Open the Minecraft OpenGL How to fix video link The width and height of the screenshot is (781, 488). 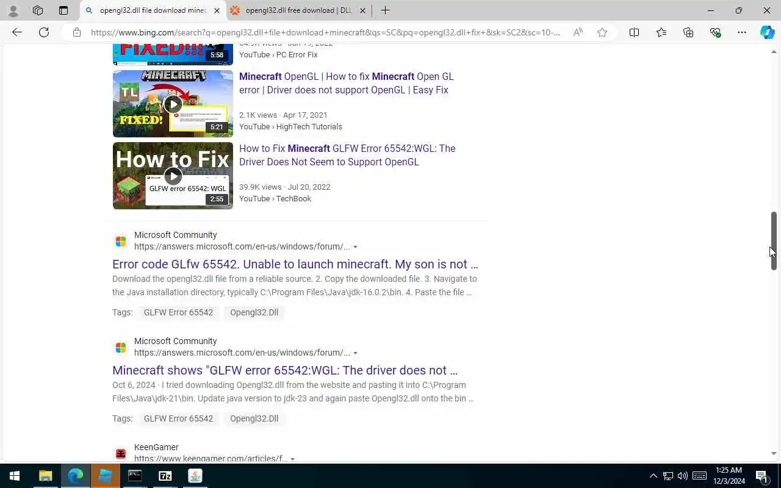[347, 83]
